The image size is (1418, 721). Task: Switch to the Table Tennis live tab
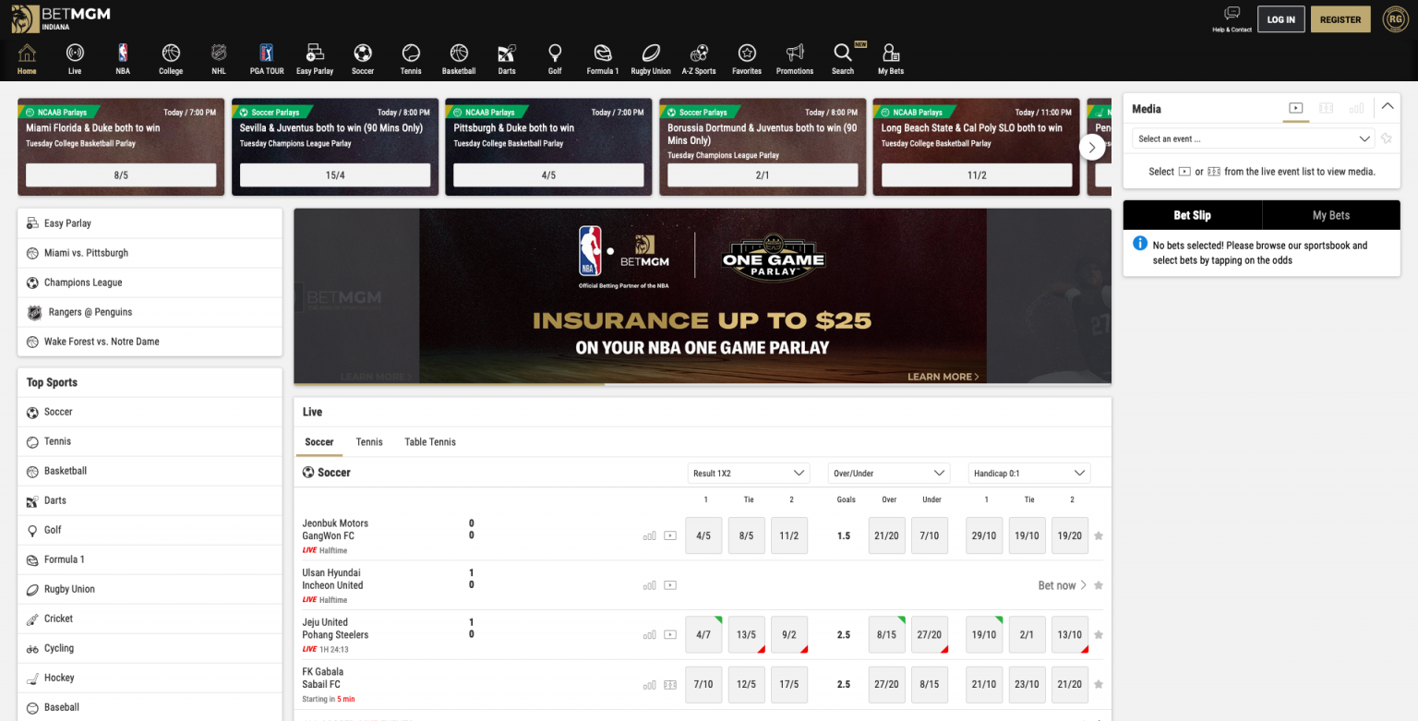pyautogui.click(x=429, y=441)
